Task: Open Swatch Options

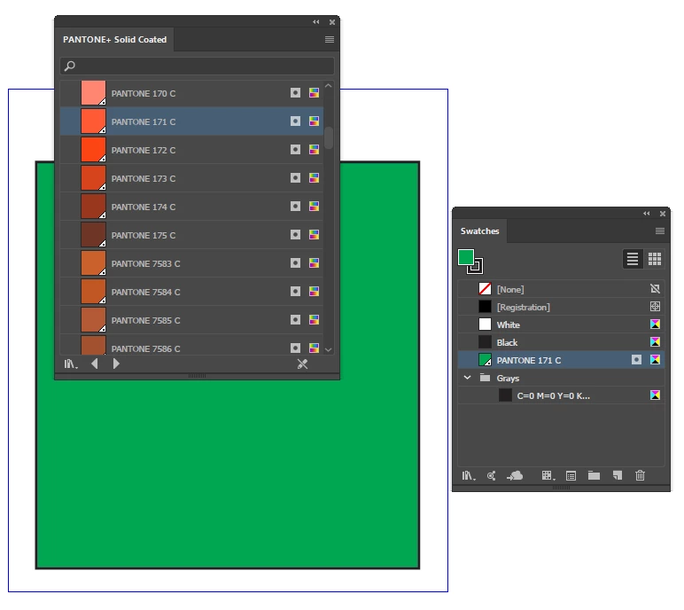Action: point(571,475)
